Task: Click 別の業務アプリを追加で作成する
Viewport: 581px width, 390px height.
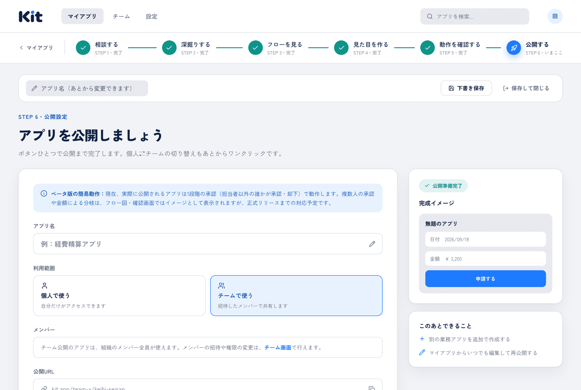Action: 465,339
